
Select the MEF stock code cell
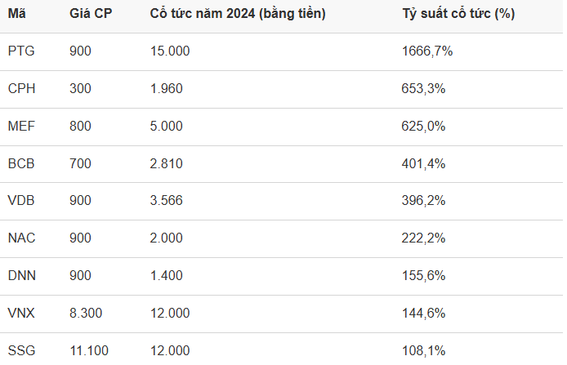(21, 126)
